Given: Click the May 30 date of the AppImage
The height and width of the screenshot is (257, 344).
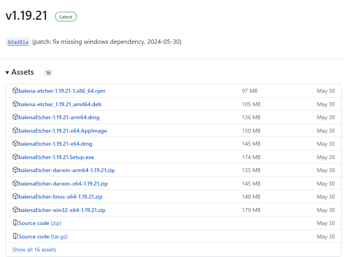Looking at the screenshot, I should tap(326, 131).
